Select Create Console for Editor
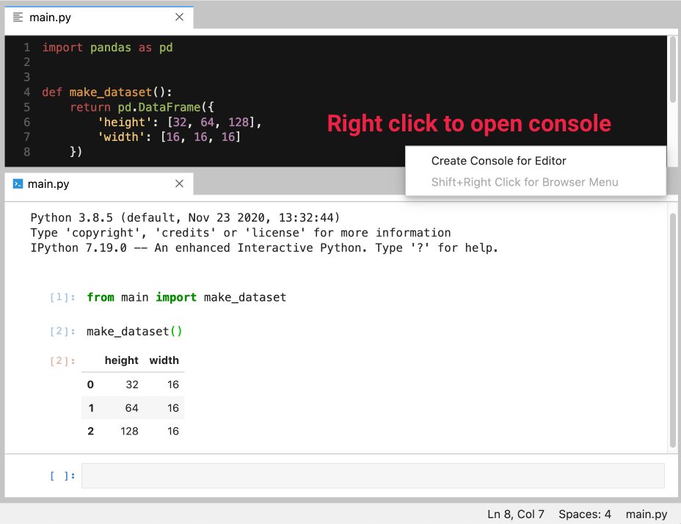Screen dimensions: 681x524 tap(498, 161)
